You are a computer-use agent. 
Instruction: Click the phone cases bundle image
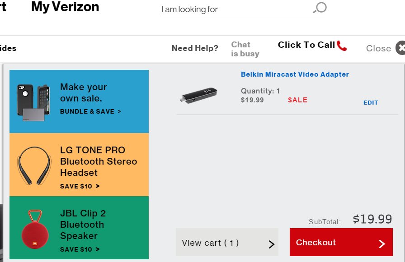(33, 102)
